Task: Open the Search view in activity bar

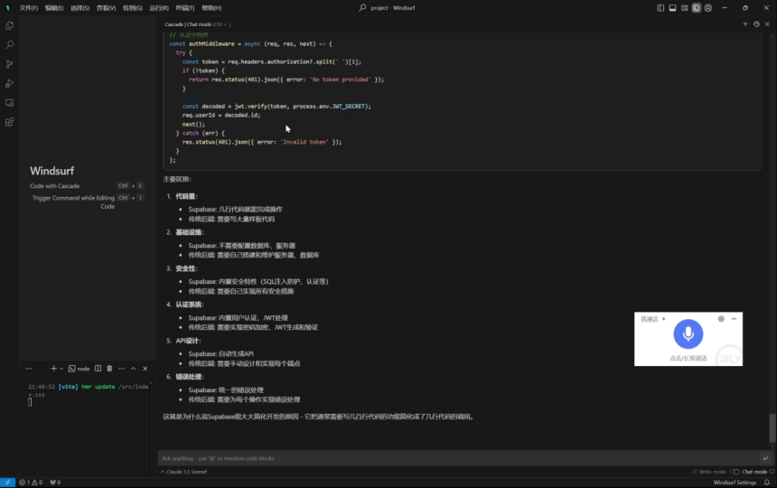Action: (9, 45)
